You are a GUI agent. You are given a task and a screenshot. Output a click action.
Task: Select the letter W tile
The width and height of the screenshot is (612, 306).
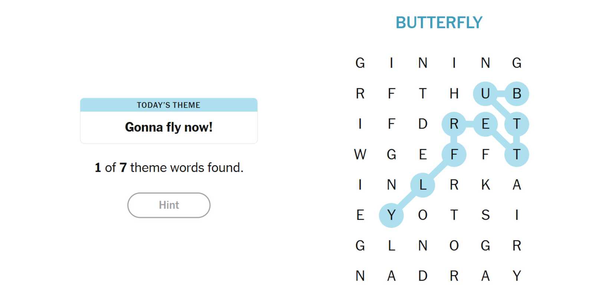tap(360, 154)
